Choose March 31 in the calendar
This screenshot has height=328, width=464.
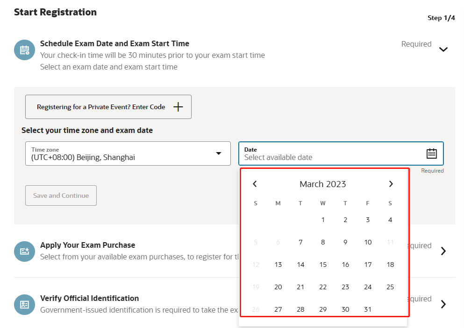point(368,309)
